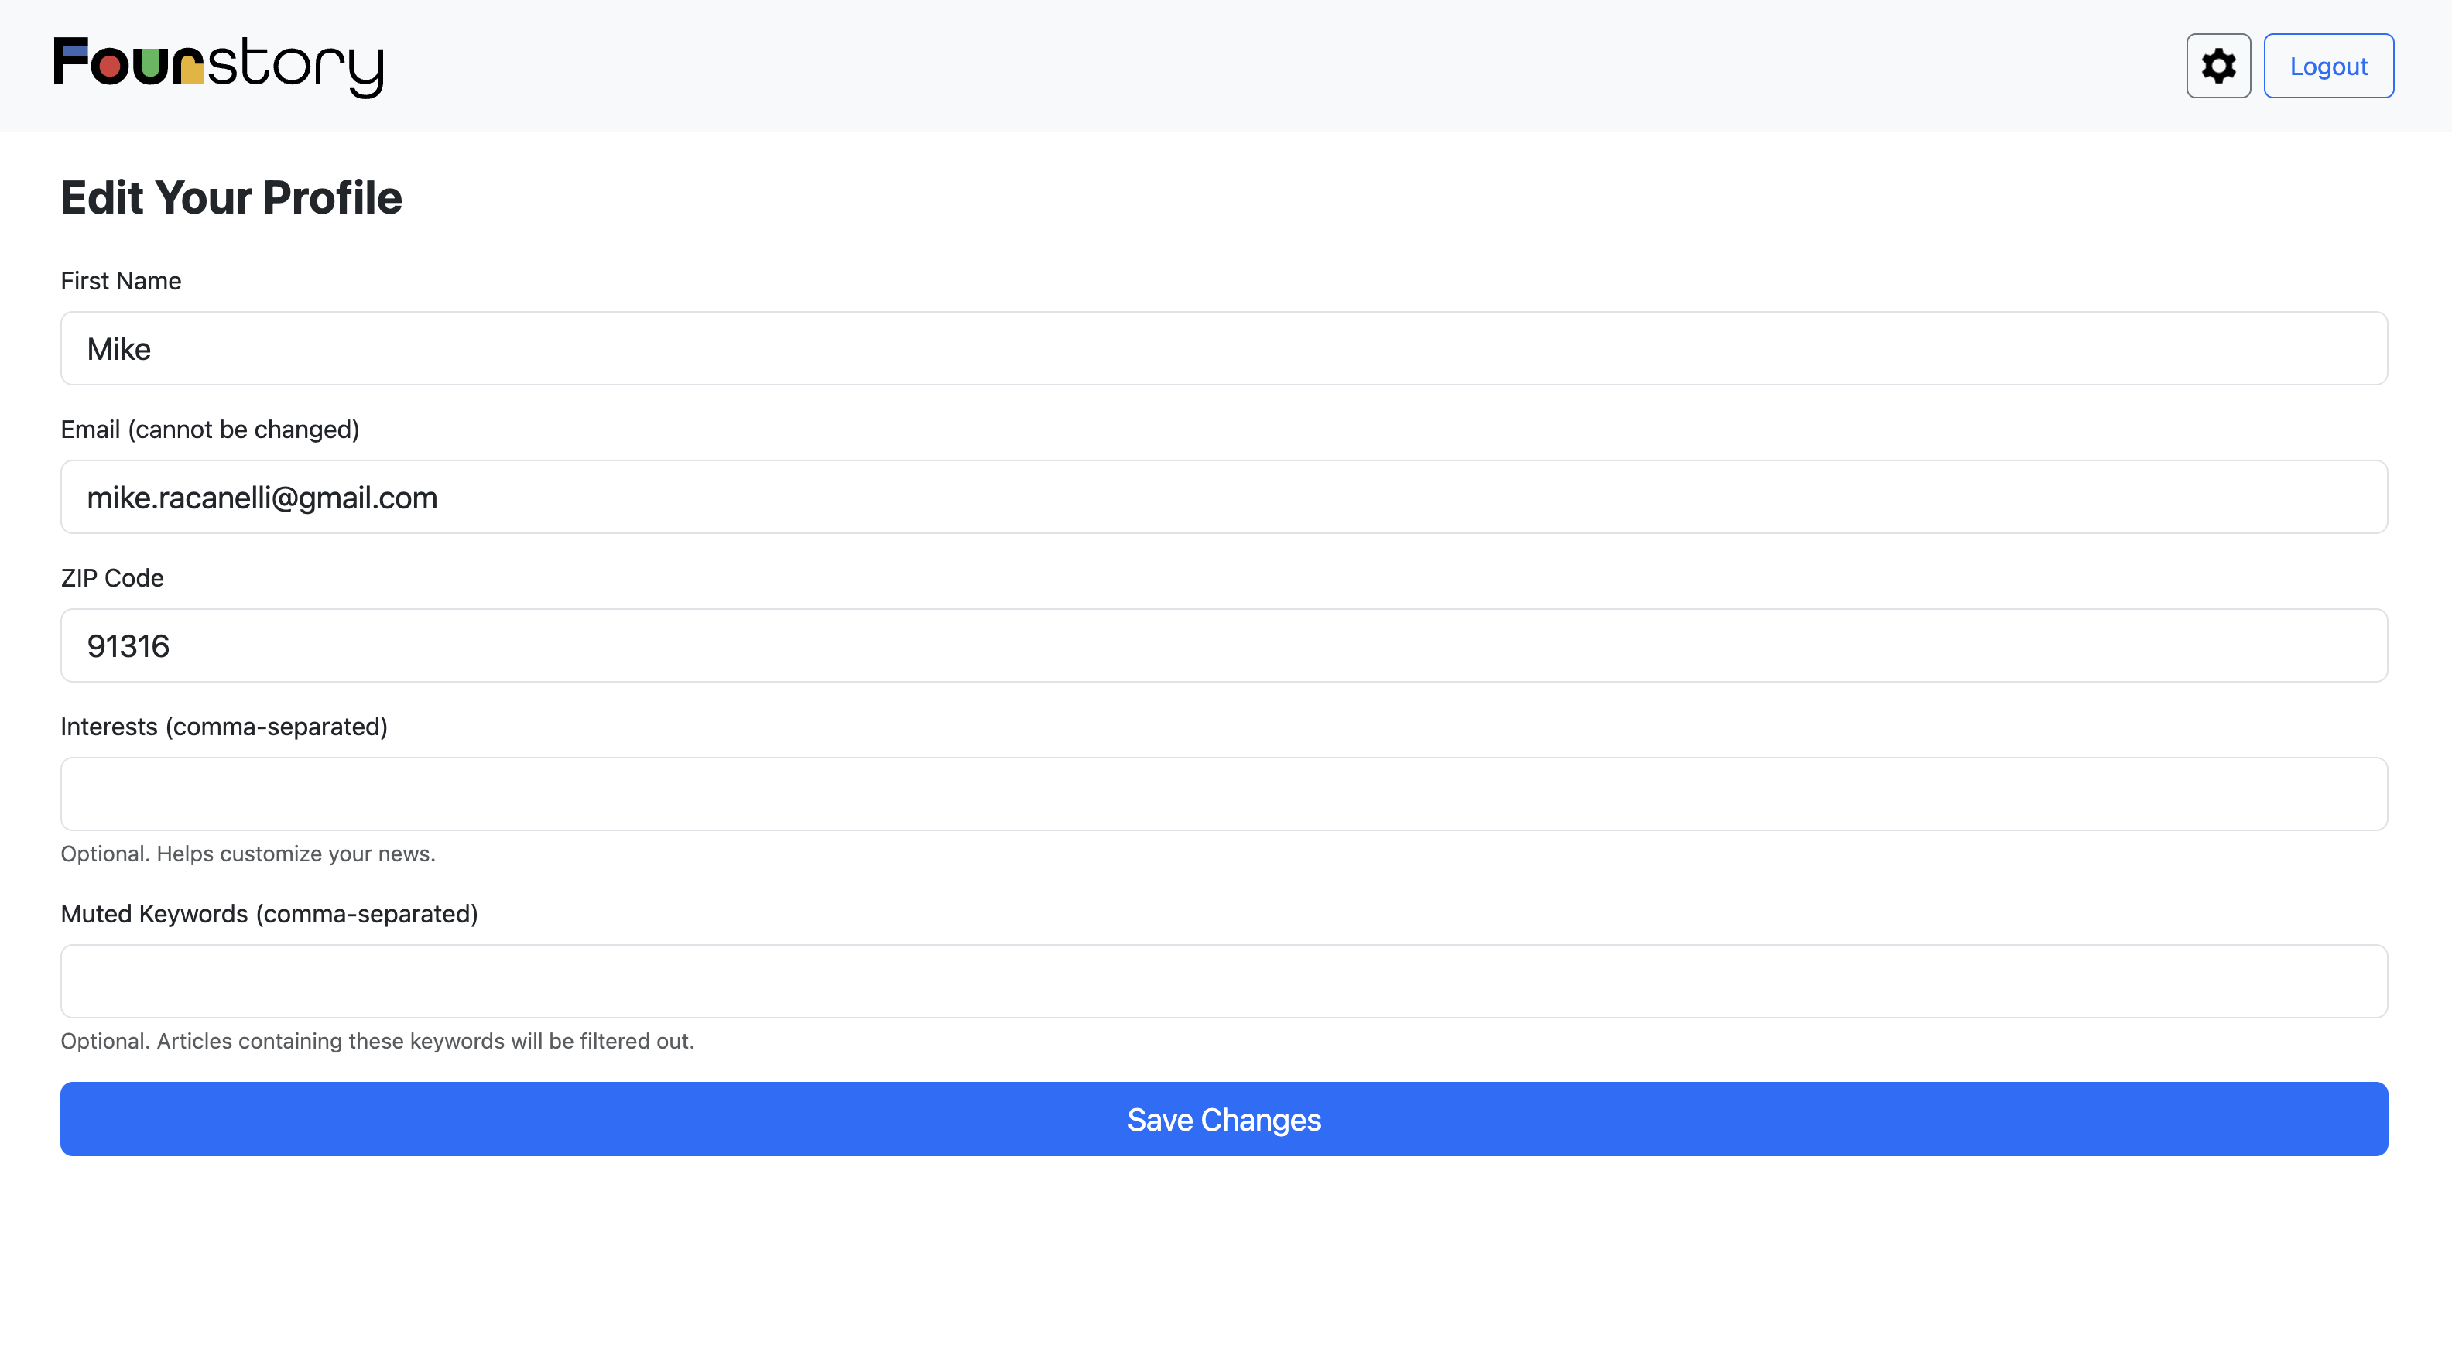Click the Muted Keywords (comma-separated) label
The image size is (2452, 1345).
[x=269, y=914]
